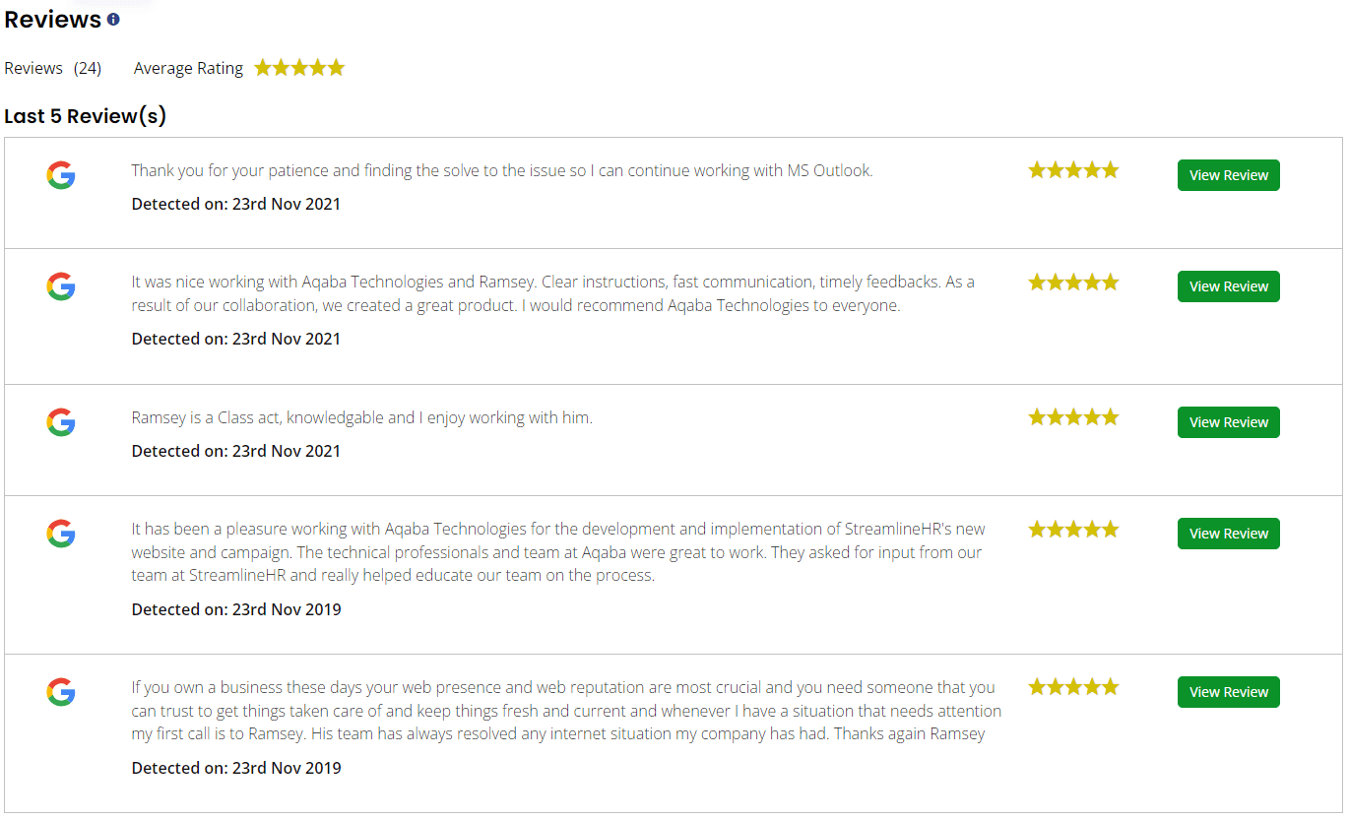Screen dimensions: 1349x821
Task: Click Google logo beside MS Outlook review
Action: click(x=61, y=175)
